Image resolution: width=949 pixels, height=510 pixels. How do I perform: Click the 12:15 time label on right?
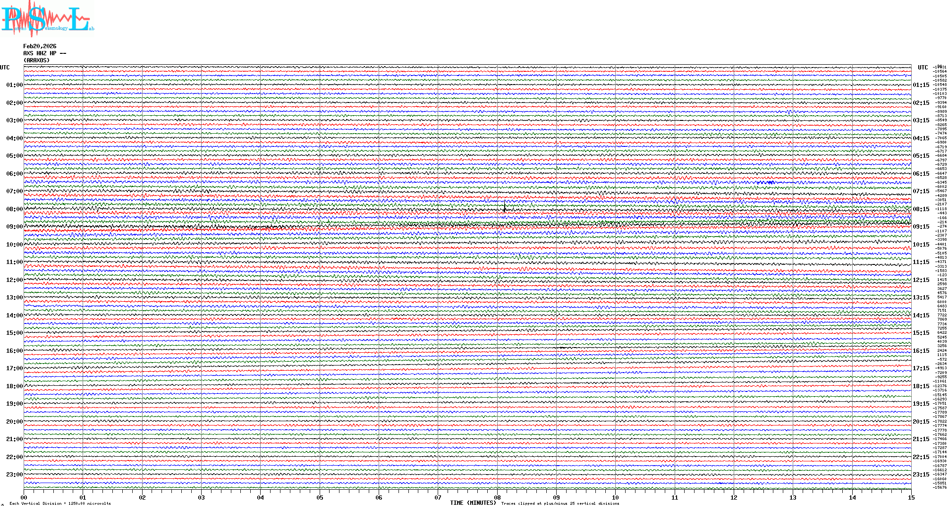pos(921,280)
